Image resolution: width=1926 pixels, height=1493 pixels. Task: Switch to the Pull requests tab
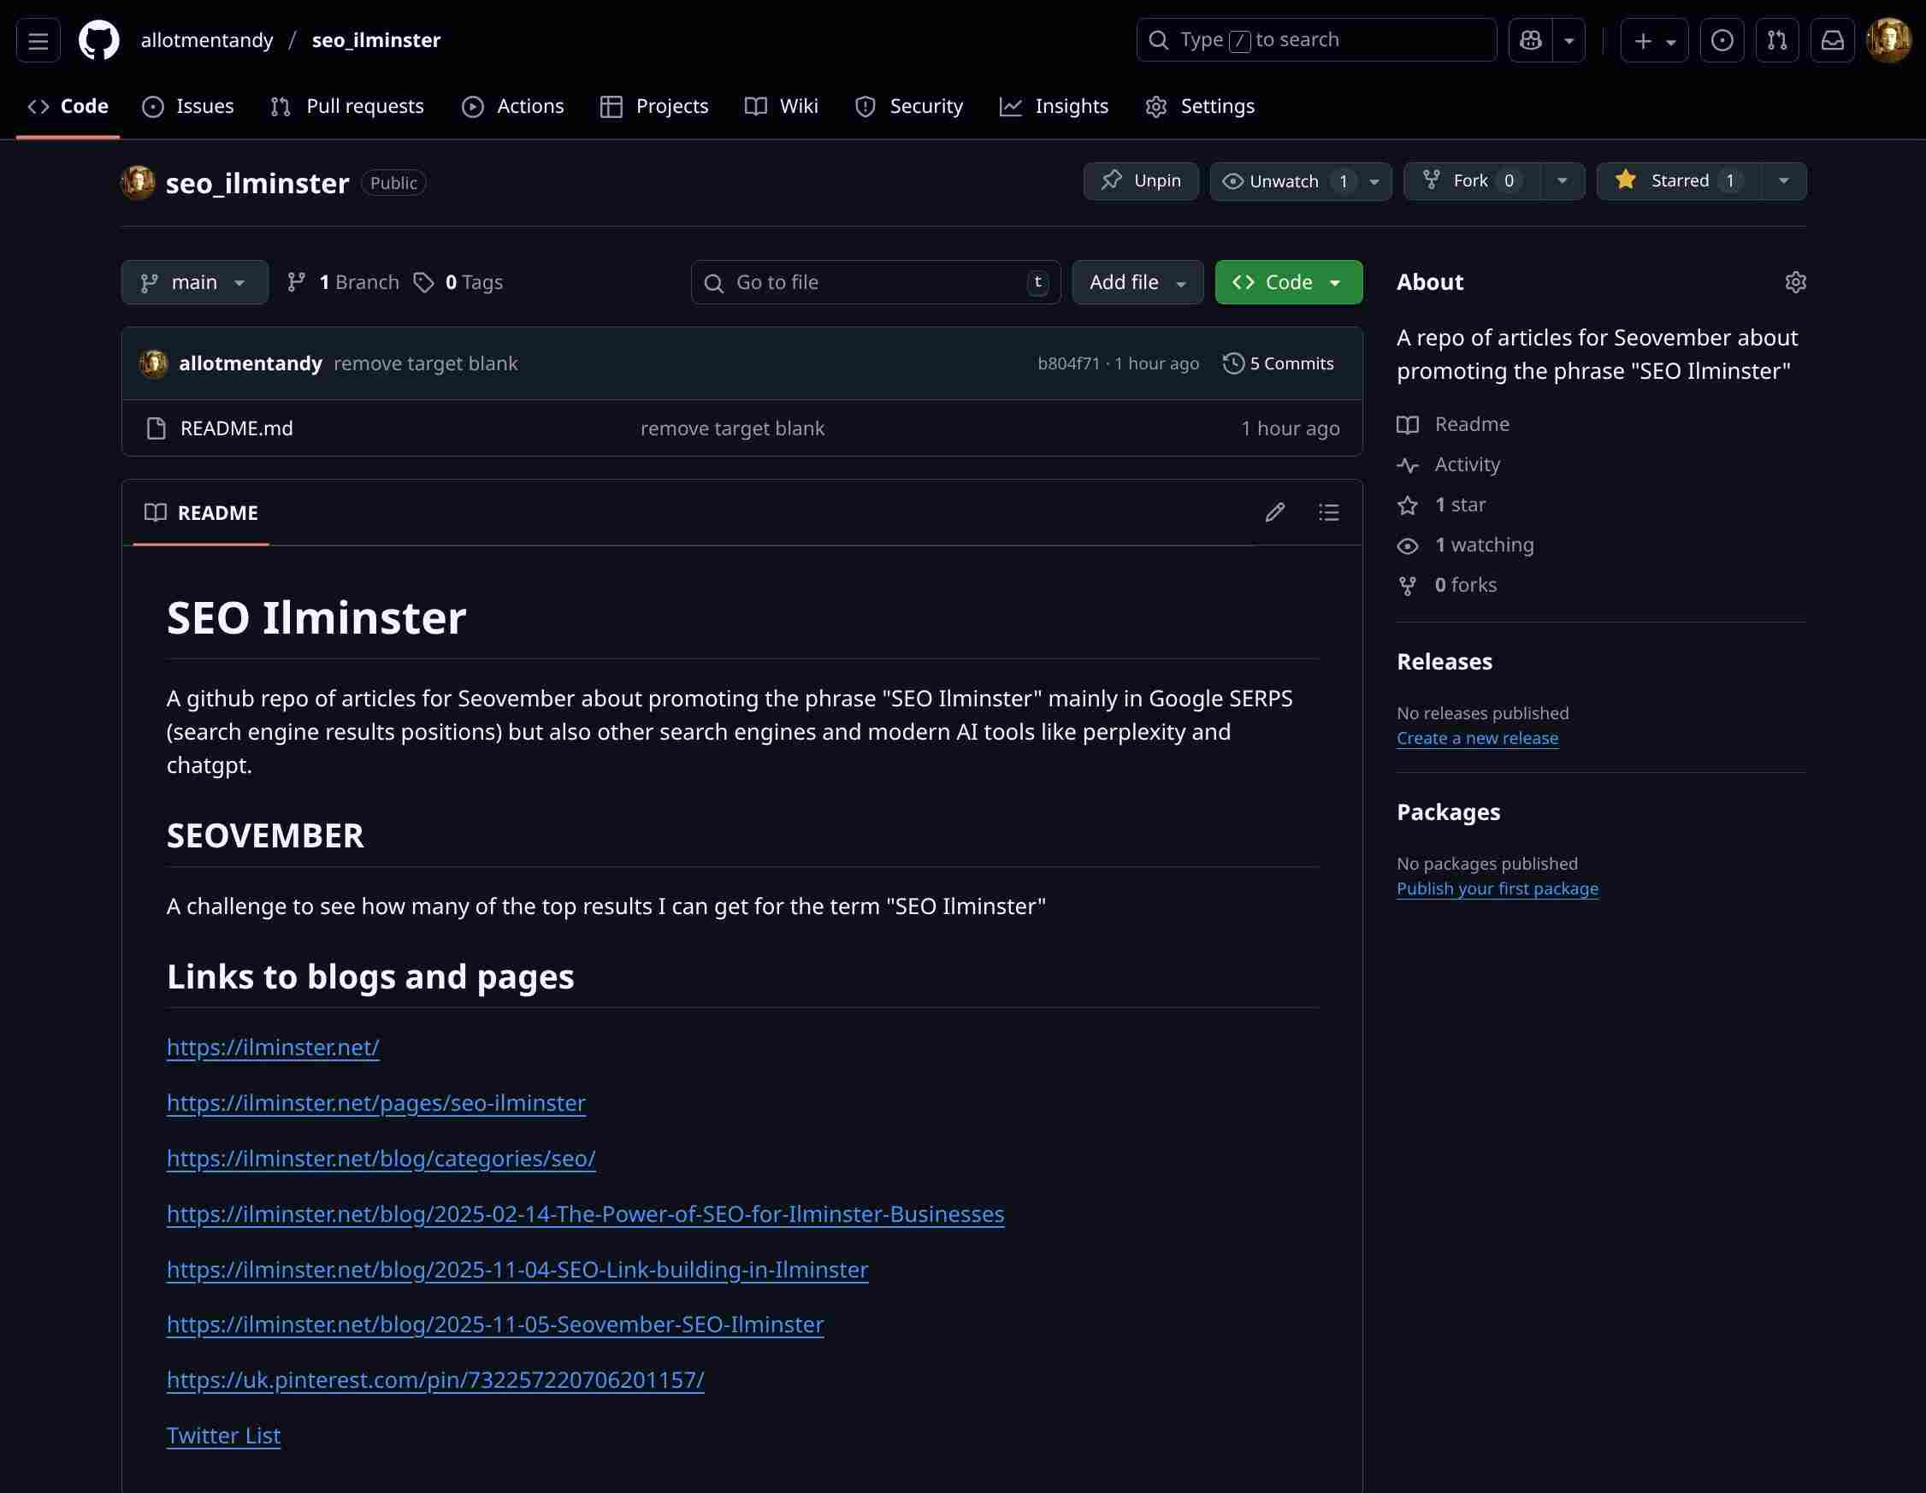pyautogui.click(x=347, y=106)
